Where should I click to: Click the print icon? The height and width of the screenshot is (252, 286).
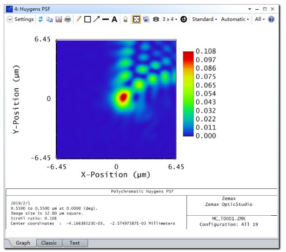pyautogui.click(x=67, y=20)
